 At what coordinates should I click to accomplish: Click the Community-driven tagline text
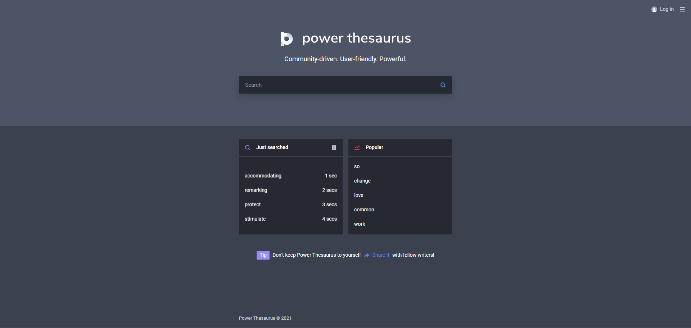click(345, 59)
